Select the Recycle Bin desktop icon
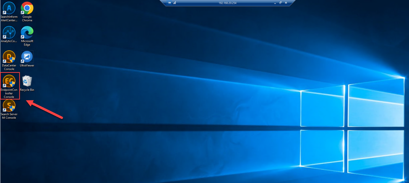Image resolution: width=409 pixels, height=183 pixels. 27,80
